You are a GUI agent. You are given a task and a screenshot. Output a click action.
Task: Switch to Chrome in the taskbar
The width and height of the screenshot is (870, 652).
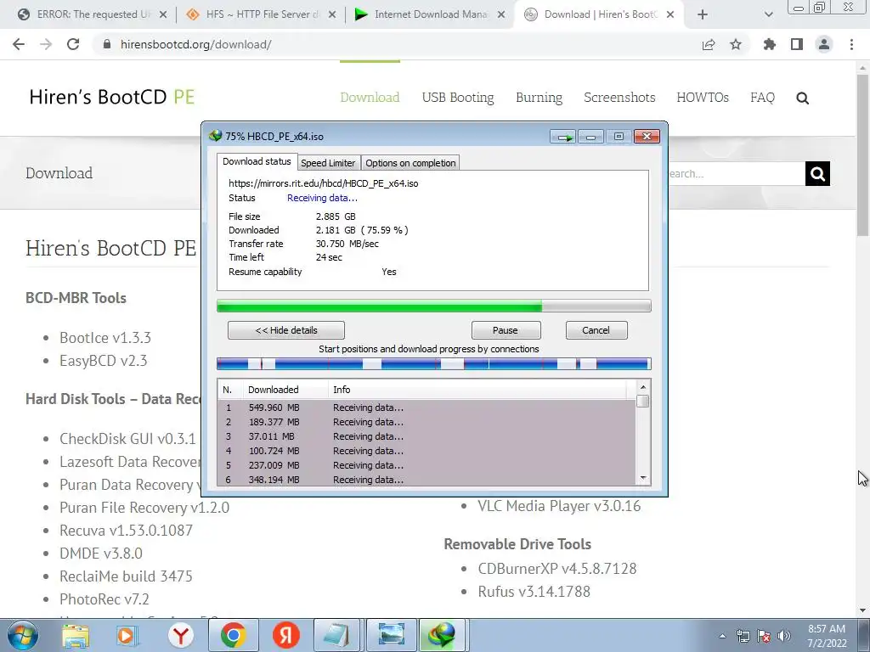pyautogui.click(x=233, y=635)
